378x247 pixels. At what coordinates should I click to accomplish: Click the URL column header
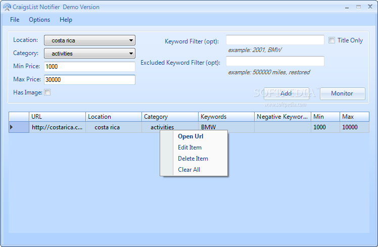tap(58, 117)
